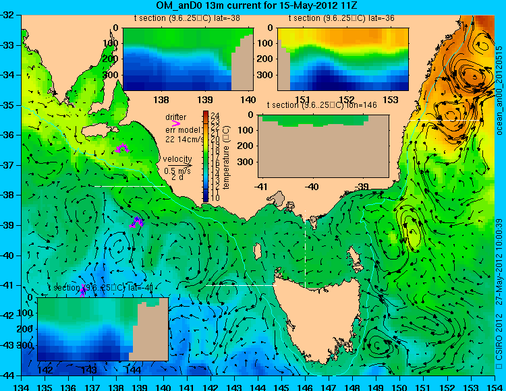Click the 154 longitude label on bottom axis
The image size is (506, 391).
[x=495, y=387]
